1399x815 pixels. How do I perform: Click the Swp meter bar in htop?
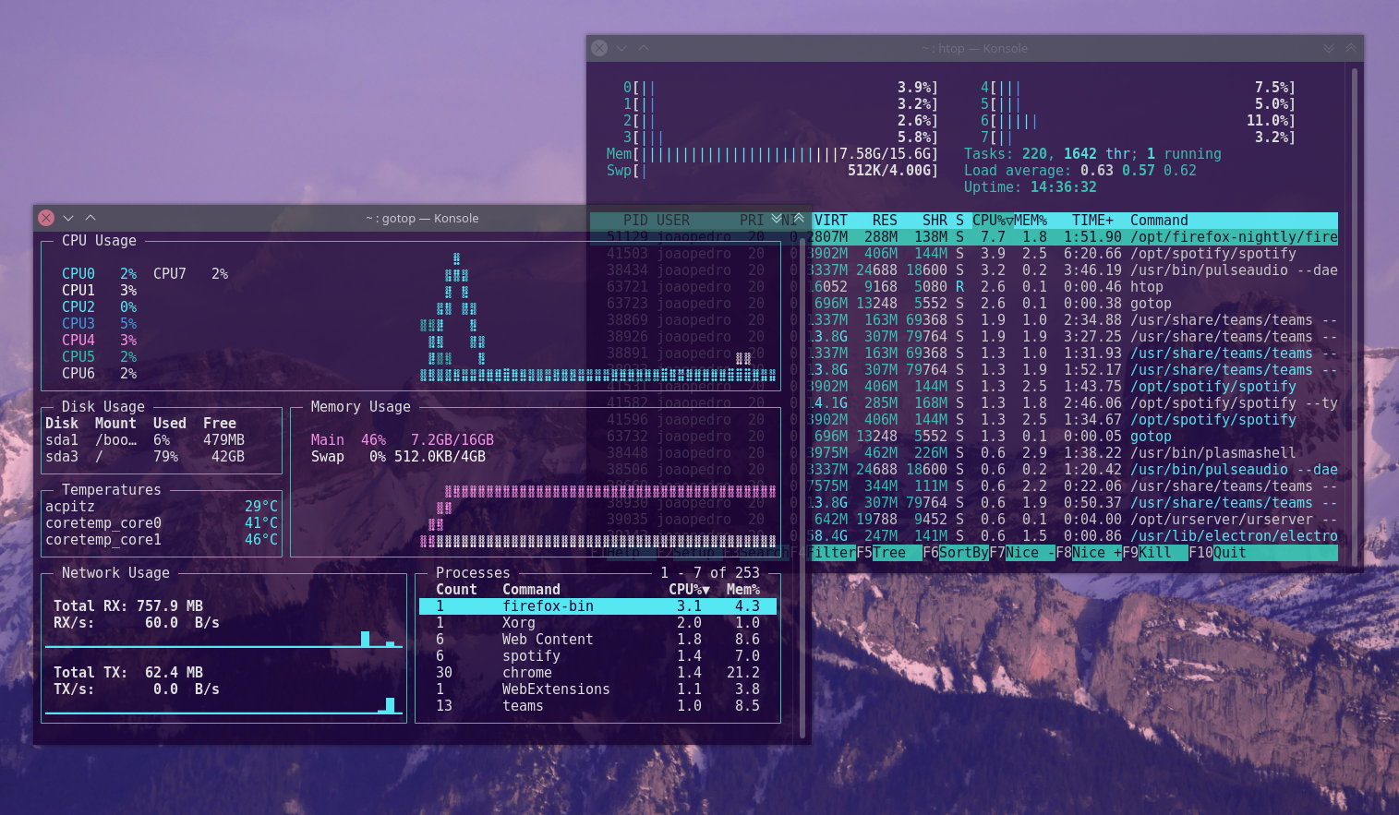pyautogui.click(x=772, y=171)
